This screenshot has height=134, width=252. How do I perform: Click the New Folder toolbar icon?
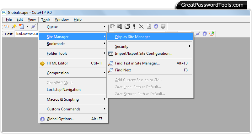[x=127, y=26]
